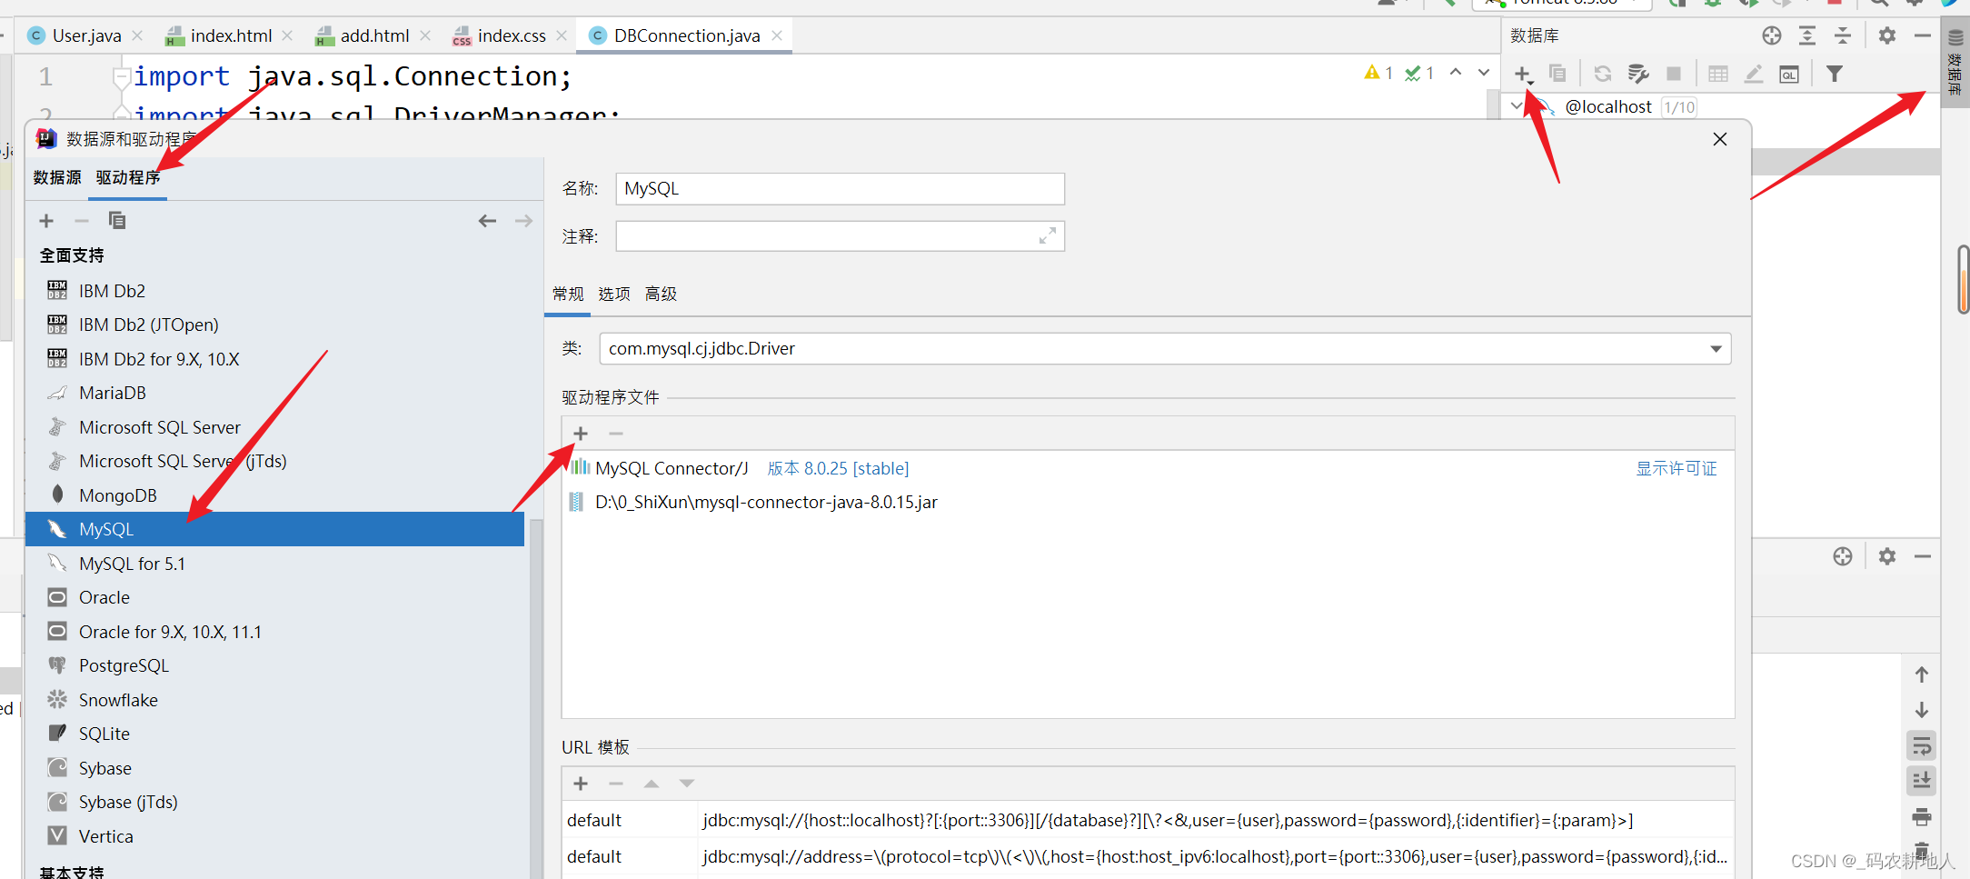Click the name field containing MySQL
This screenshot has height=879, width=1970.
[840, 189]
